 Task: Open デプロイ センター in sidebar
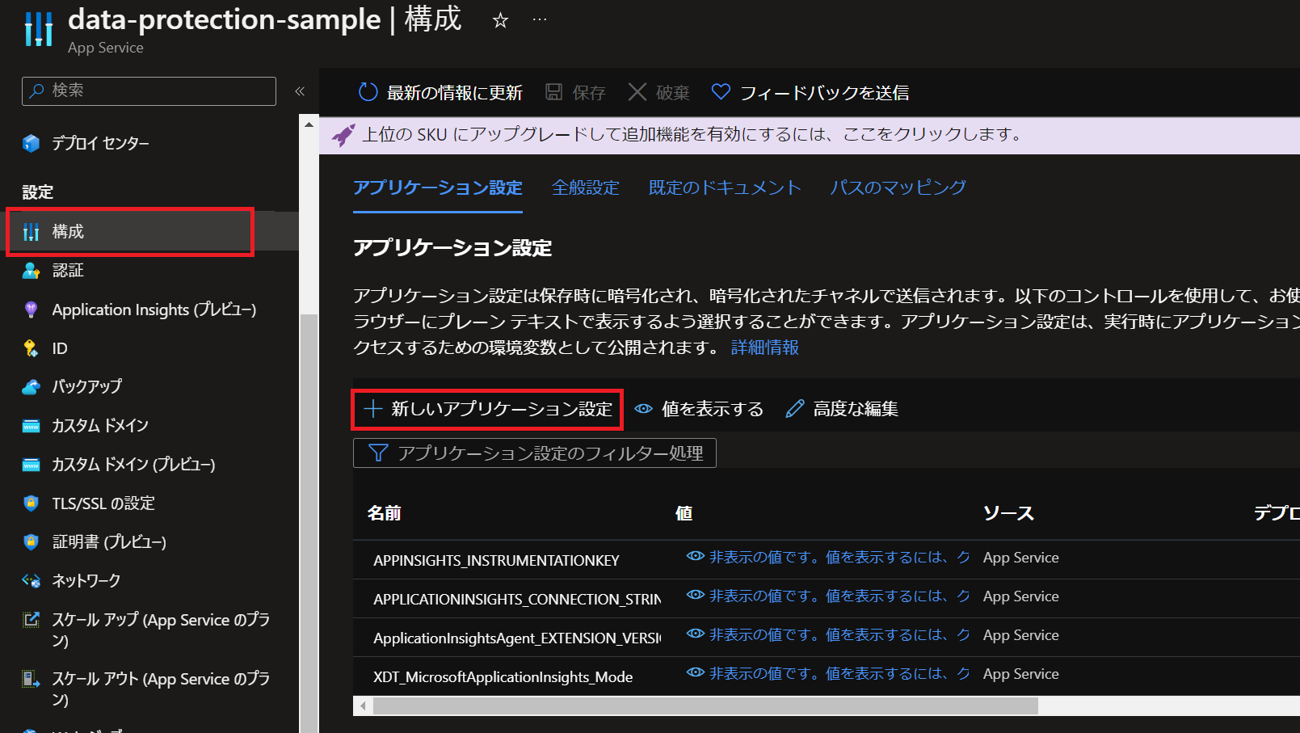(100, 143)
